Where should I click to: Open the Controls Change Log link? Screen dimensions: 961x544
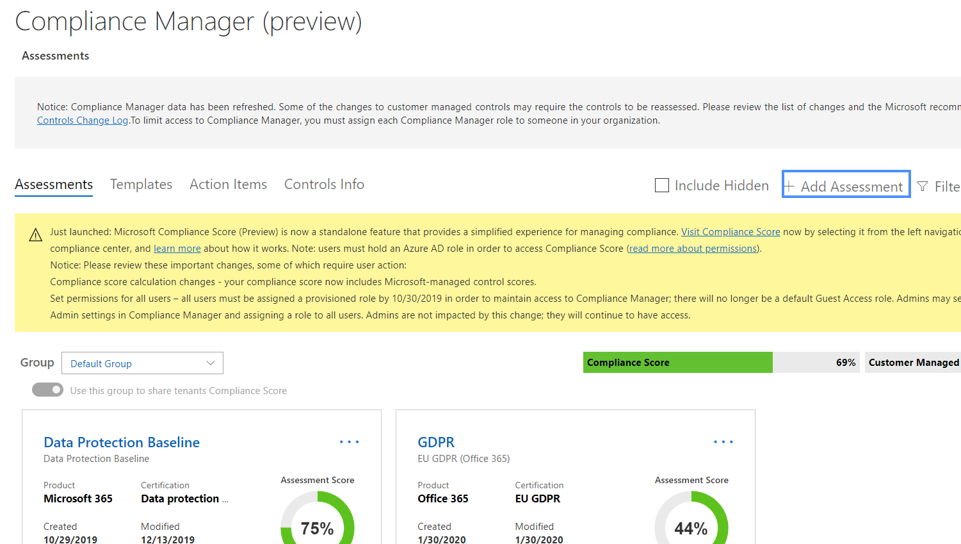(x=83, y=120)
